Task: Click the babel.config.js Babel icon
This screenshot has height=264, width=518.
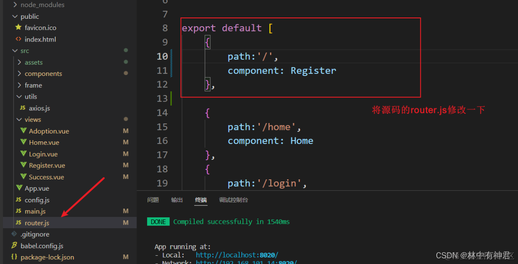Action: tap(14, 246)
